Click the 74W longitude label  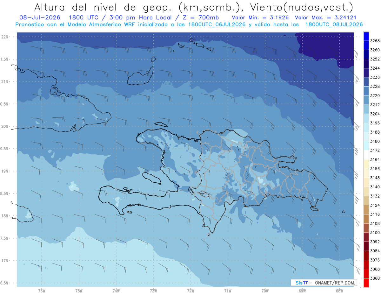tap(116, 291)
